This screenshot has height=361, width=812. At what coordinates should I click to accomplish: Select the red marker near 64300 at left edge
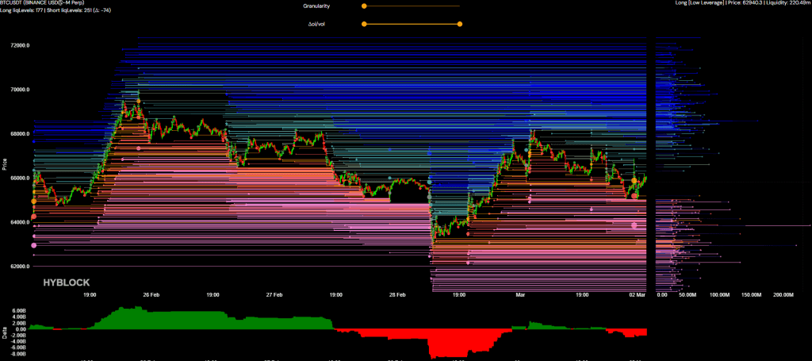[33, 217]
